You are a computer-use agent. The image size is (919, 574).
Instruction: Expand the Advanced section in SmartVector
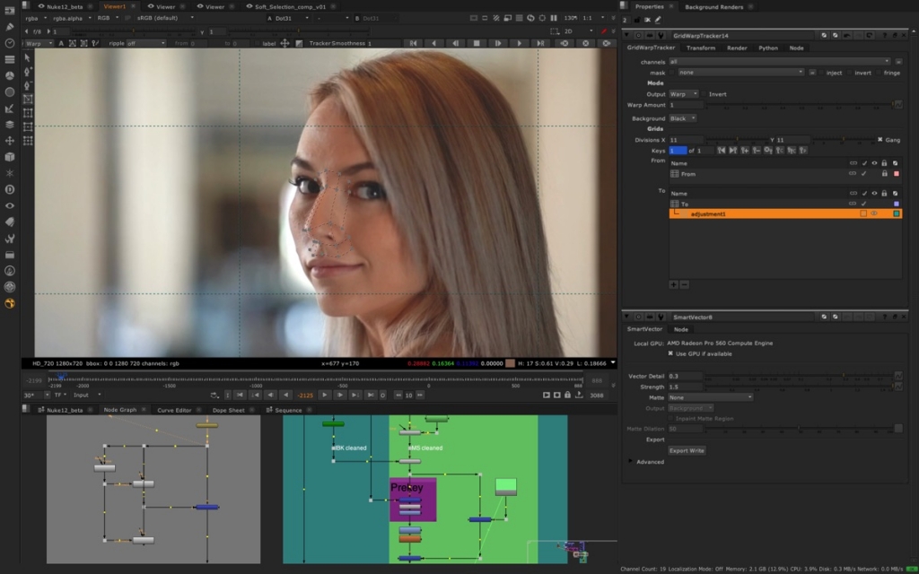click(630, 462)
